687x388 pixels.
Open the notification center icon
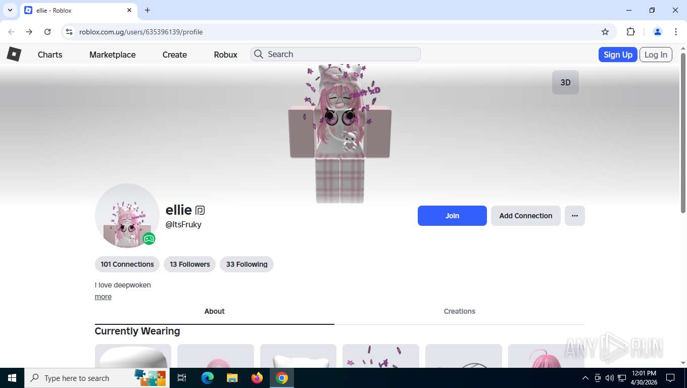point(670,378)
